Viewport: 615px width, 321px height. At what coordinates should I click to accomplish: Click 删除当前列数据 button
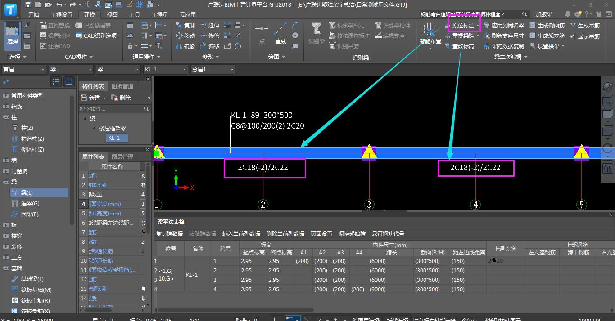[x=285, y=234]
